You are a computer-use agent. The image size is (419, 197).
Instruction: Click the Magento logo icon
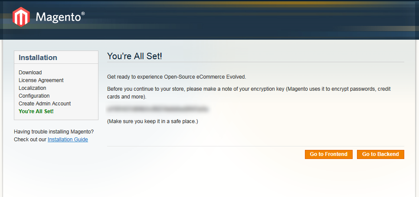pos(21,17)
